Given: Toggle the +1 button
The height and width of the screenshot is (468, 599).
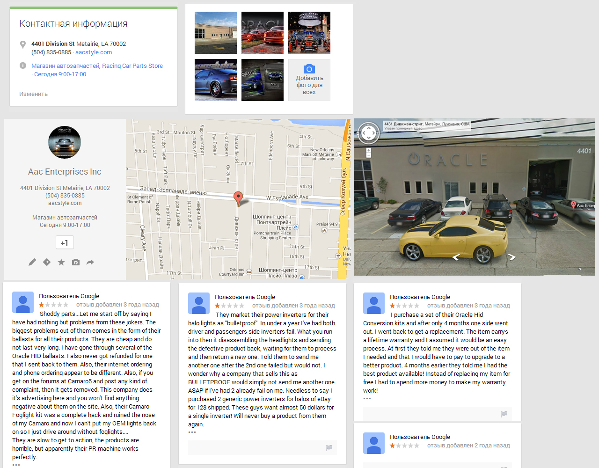Looking at the screenshot, I should tap(65, 243).
